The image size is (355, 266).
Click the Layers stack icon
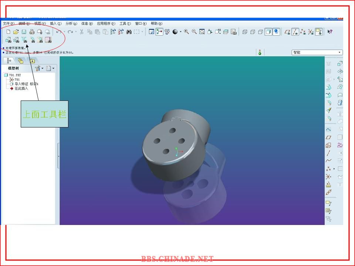(226, 32)
